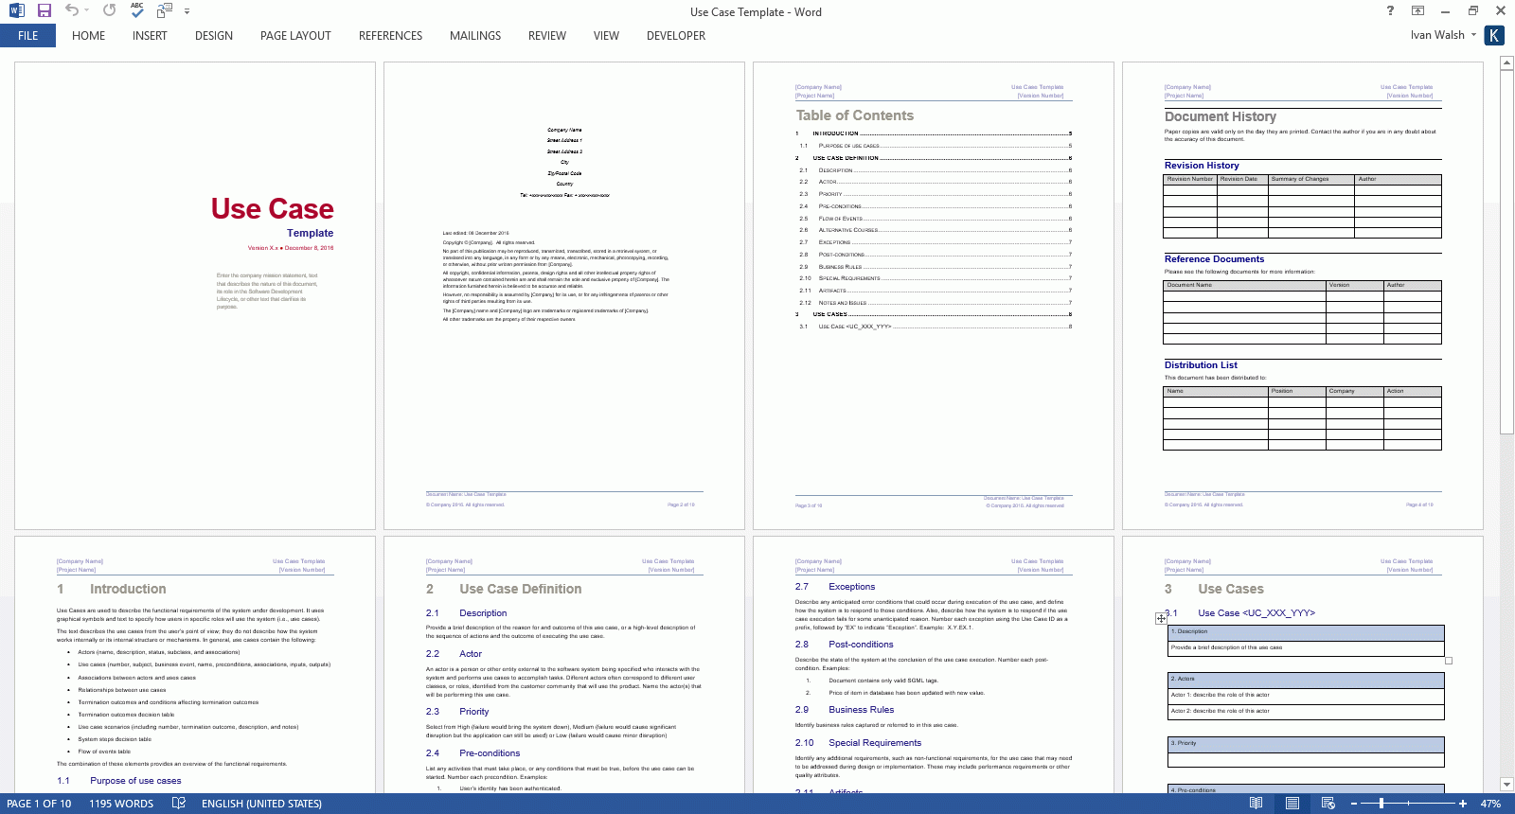Click the vertical scrollbar up arrow

click(1507, 62)
